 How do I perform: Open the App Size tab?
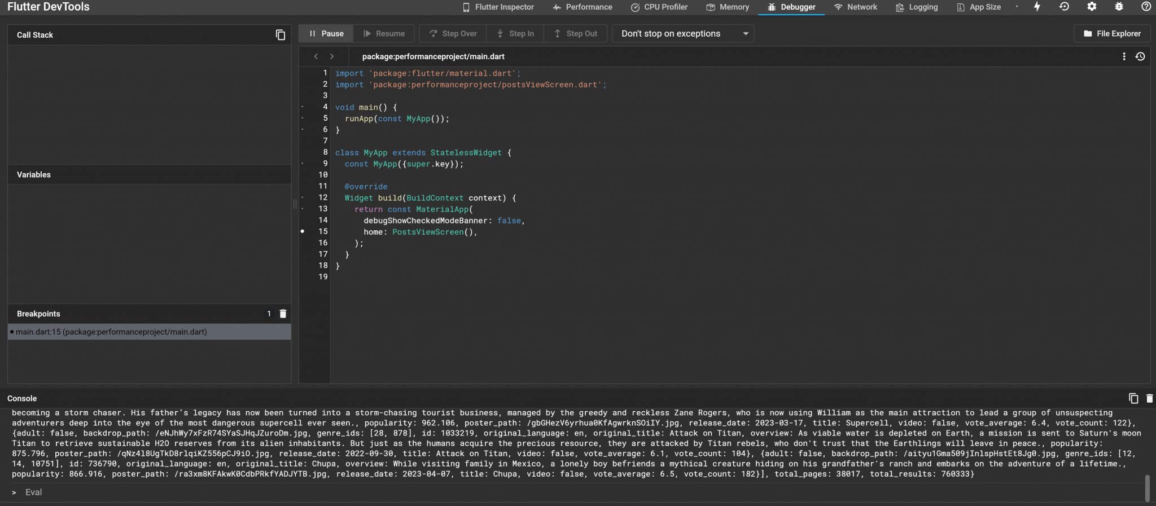pyautogui.click(x=979, y=7)
